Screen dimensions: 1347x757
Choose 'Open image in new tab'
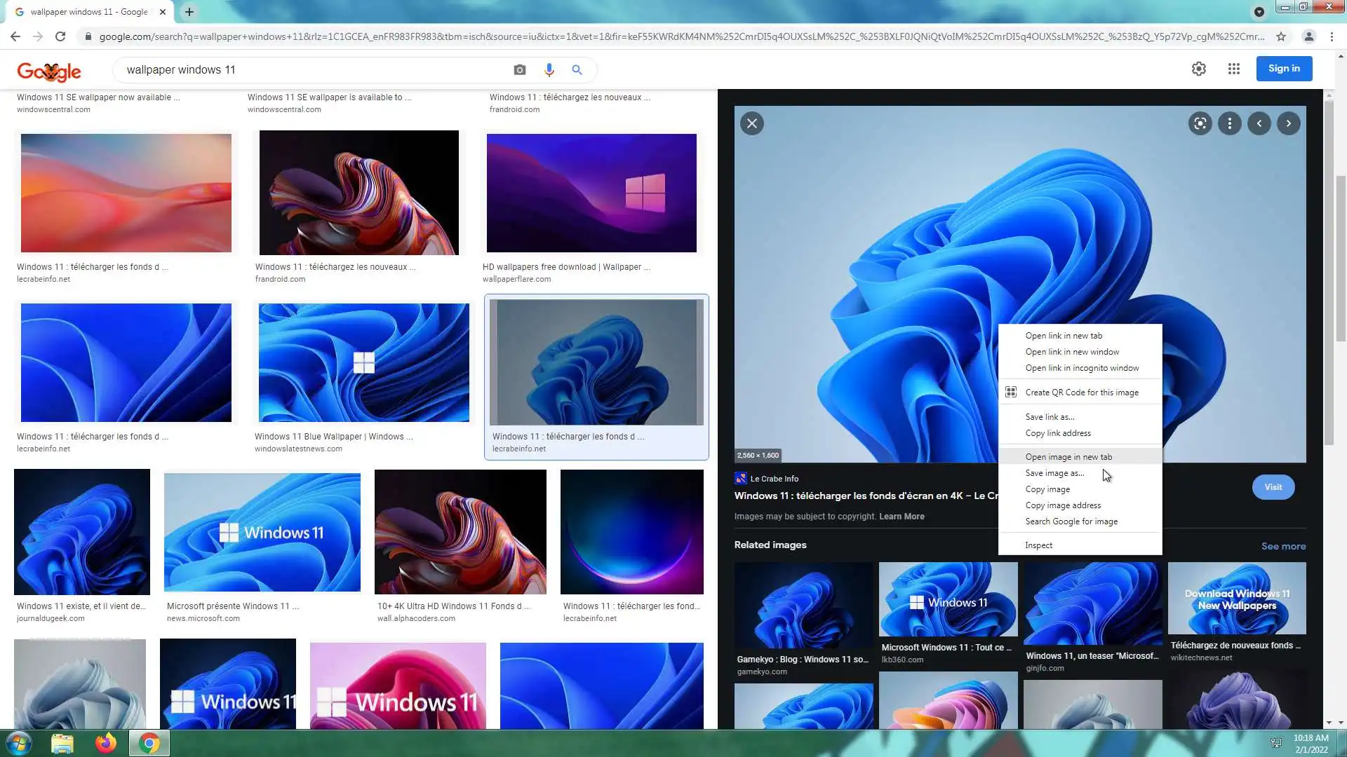pos(1068,457)
